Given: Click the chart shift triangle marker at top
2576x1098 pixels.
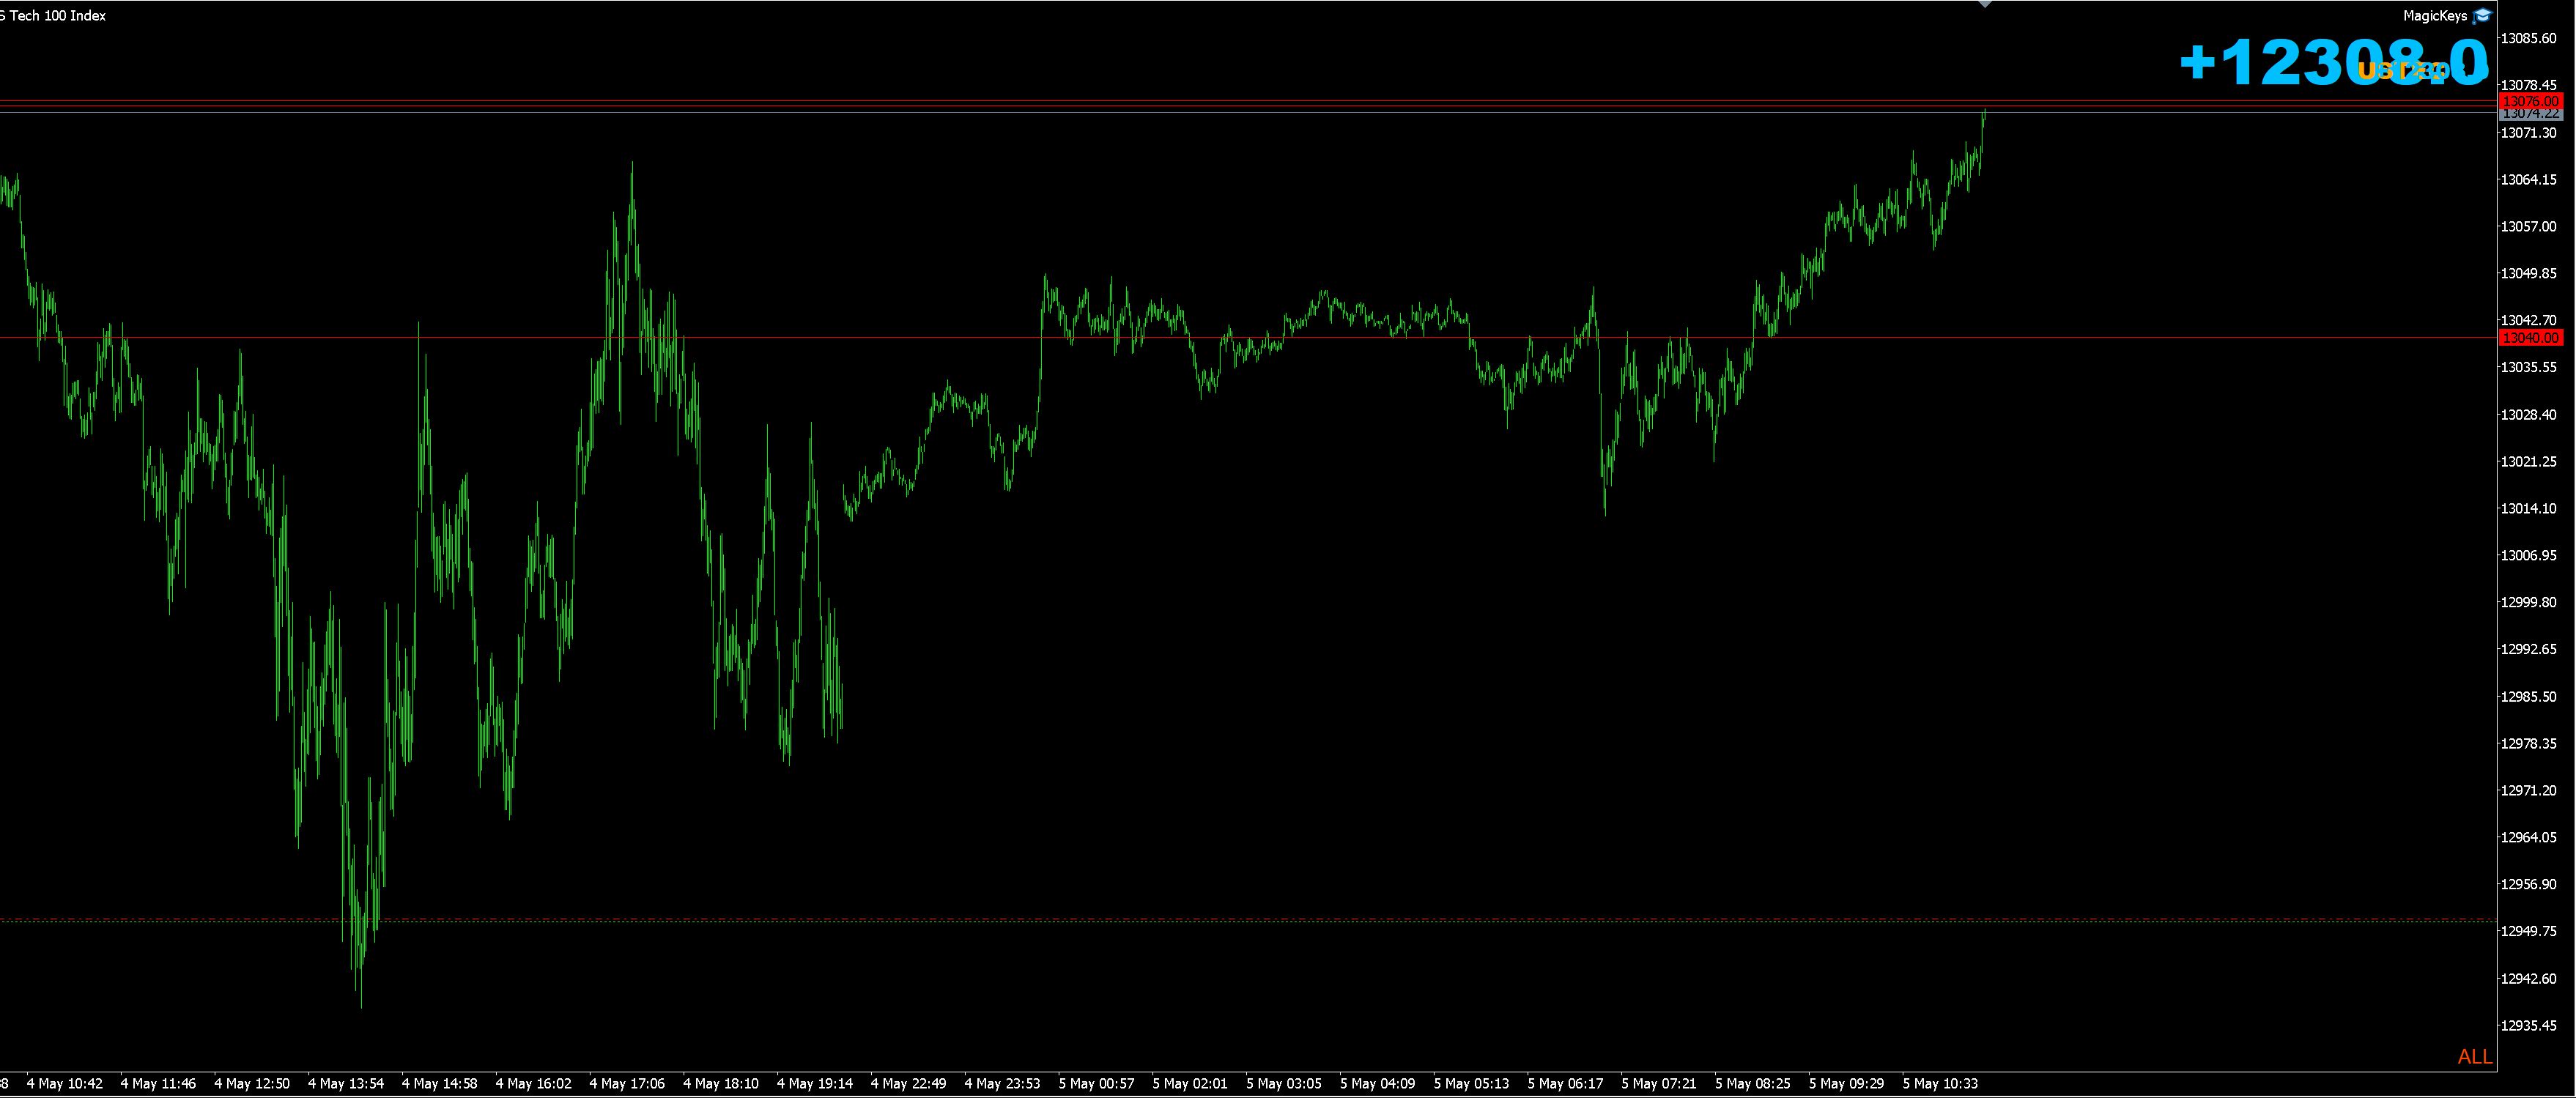Looking at the screenshot, I should coord(1985,5).
